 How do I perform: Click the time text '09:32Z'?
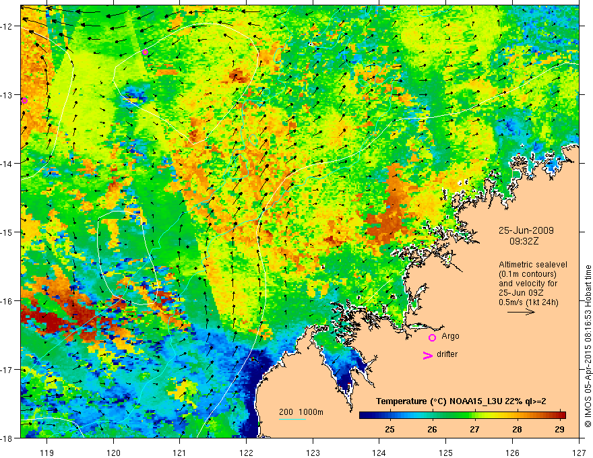pos(524,241)
